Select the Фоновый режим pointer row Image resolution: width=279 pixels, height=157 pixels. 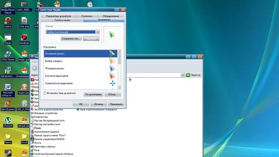[81, 68]
